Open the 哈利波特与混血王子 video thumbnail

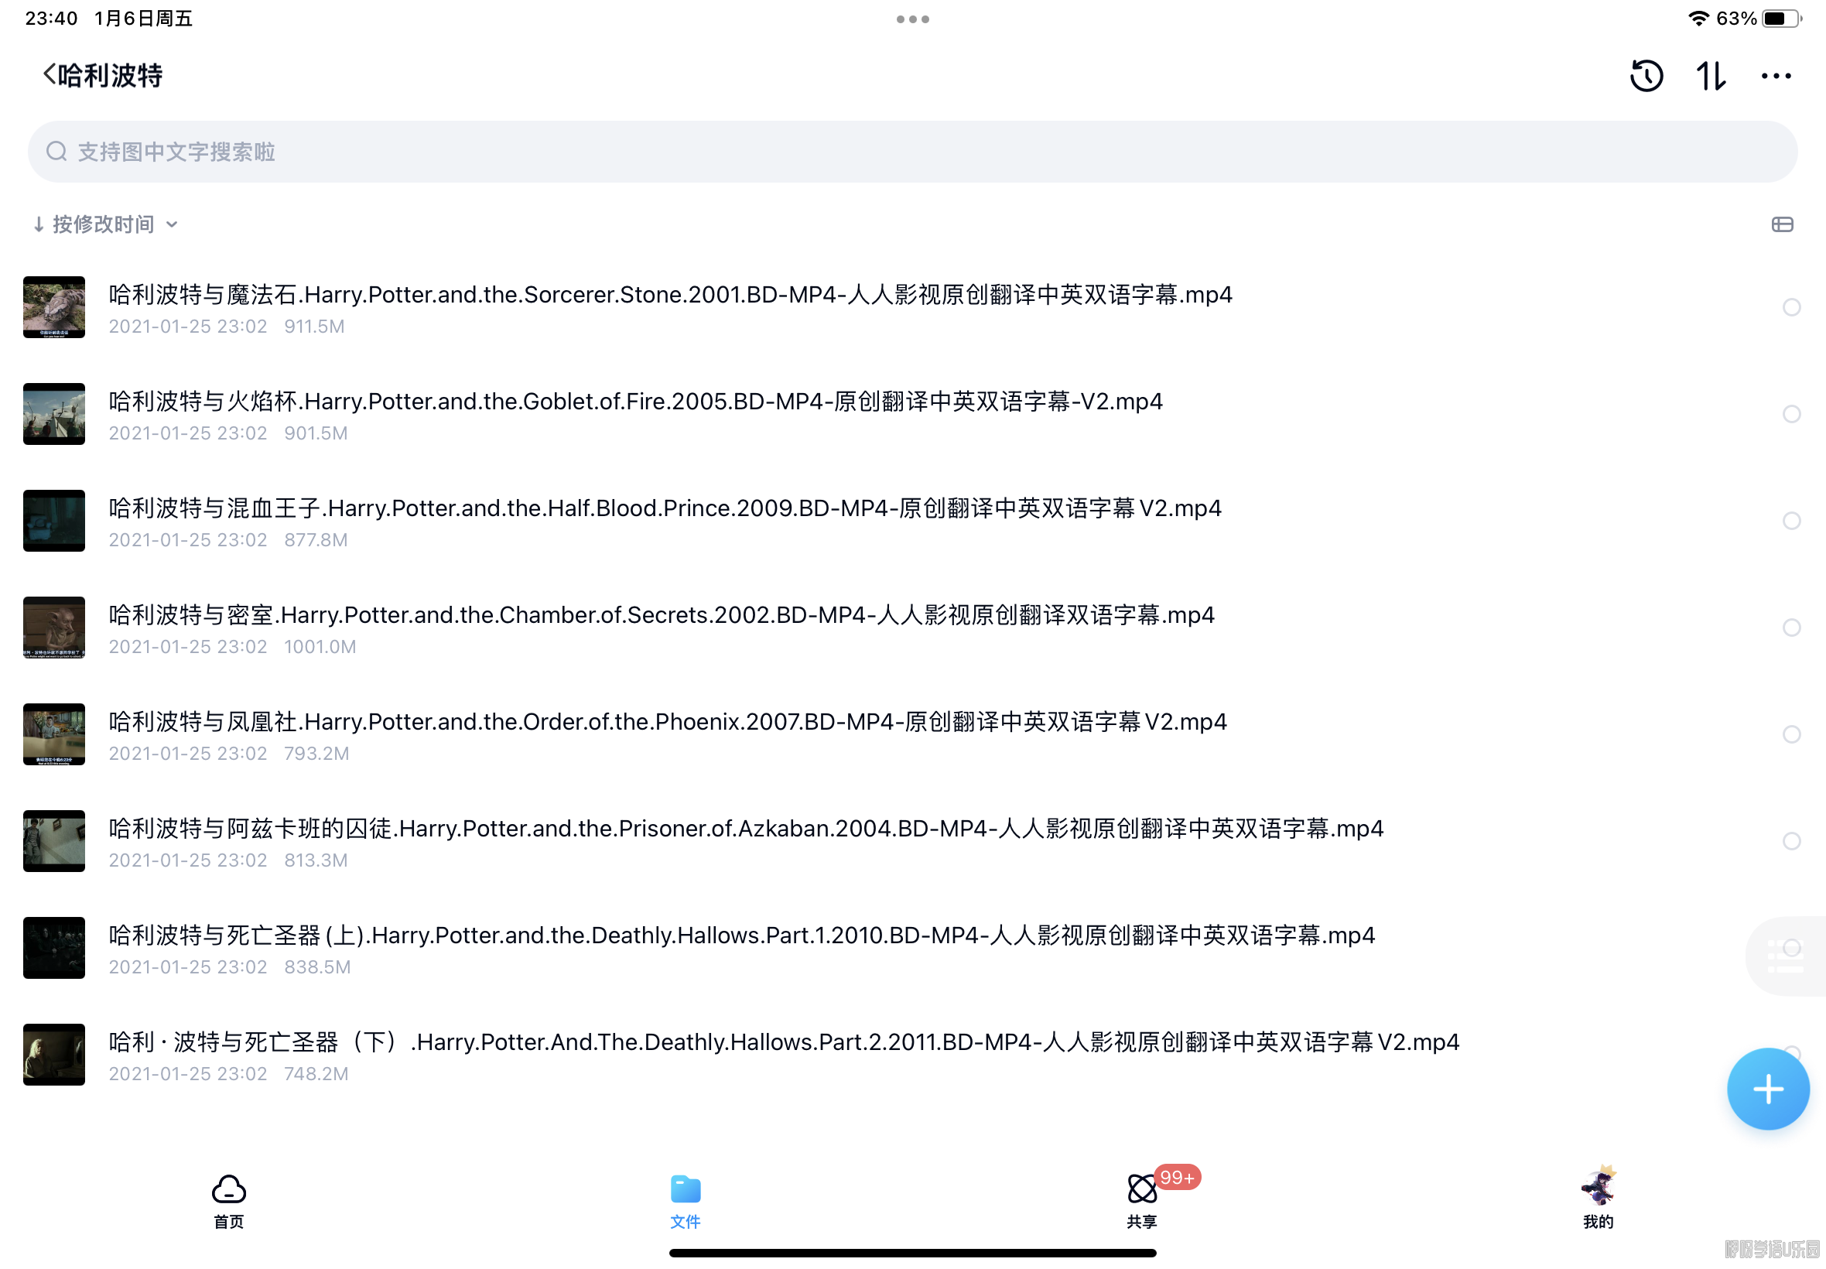[54, 521]
